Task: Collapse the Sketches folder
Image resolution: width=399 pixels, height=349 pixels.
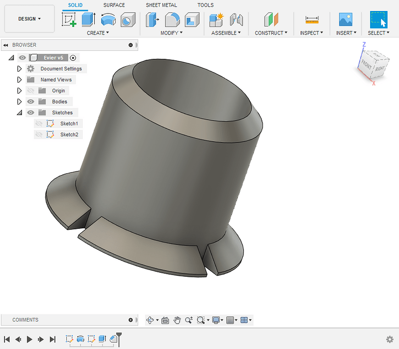Action: [19, 113]
